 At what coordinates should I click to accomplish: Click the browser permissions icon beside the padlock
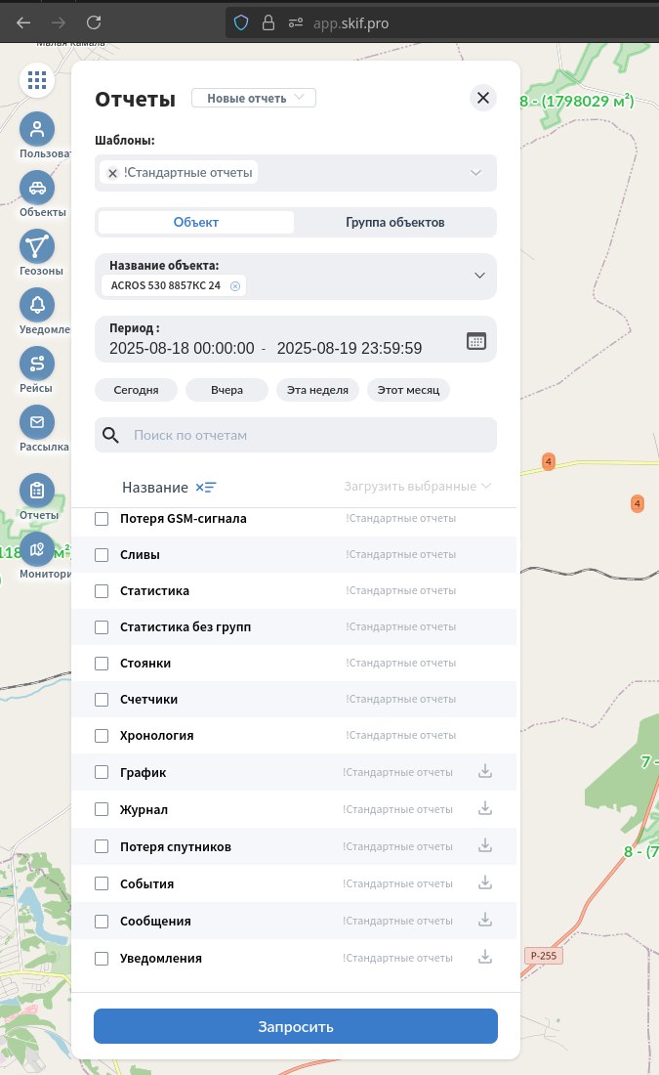point(295,22)
